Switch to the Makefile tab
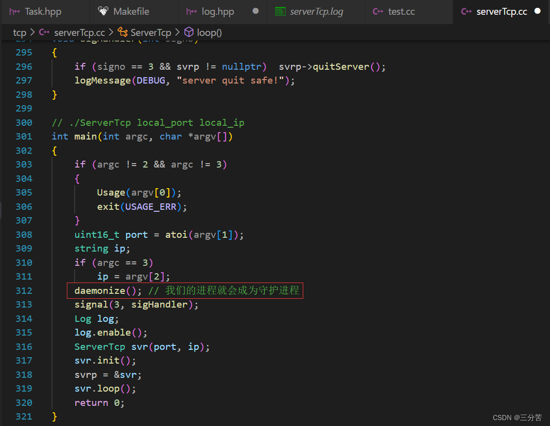Screen dimensions: 550x426 131,12
